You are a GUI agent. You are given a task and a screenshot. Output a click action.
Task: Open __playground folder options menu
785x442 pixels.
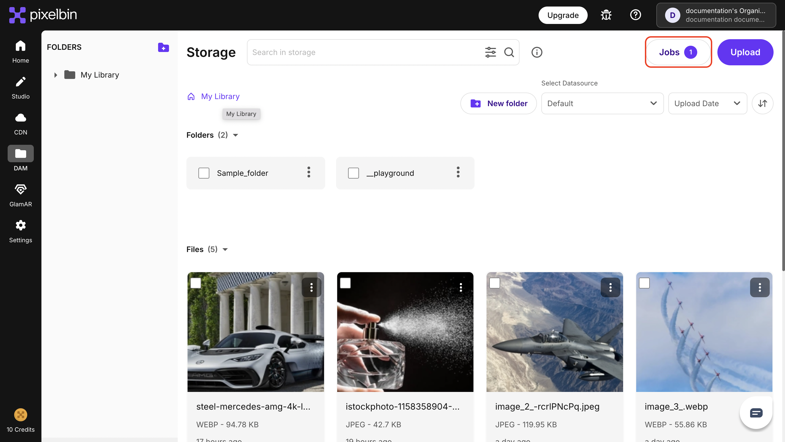(458, 172)
